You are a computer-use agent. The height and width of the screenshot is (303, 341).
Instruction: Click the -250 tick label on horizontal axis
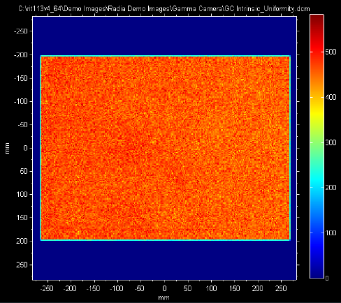coord(48,288)
